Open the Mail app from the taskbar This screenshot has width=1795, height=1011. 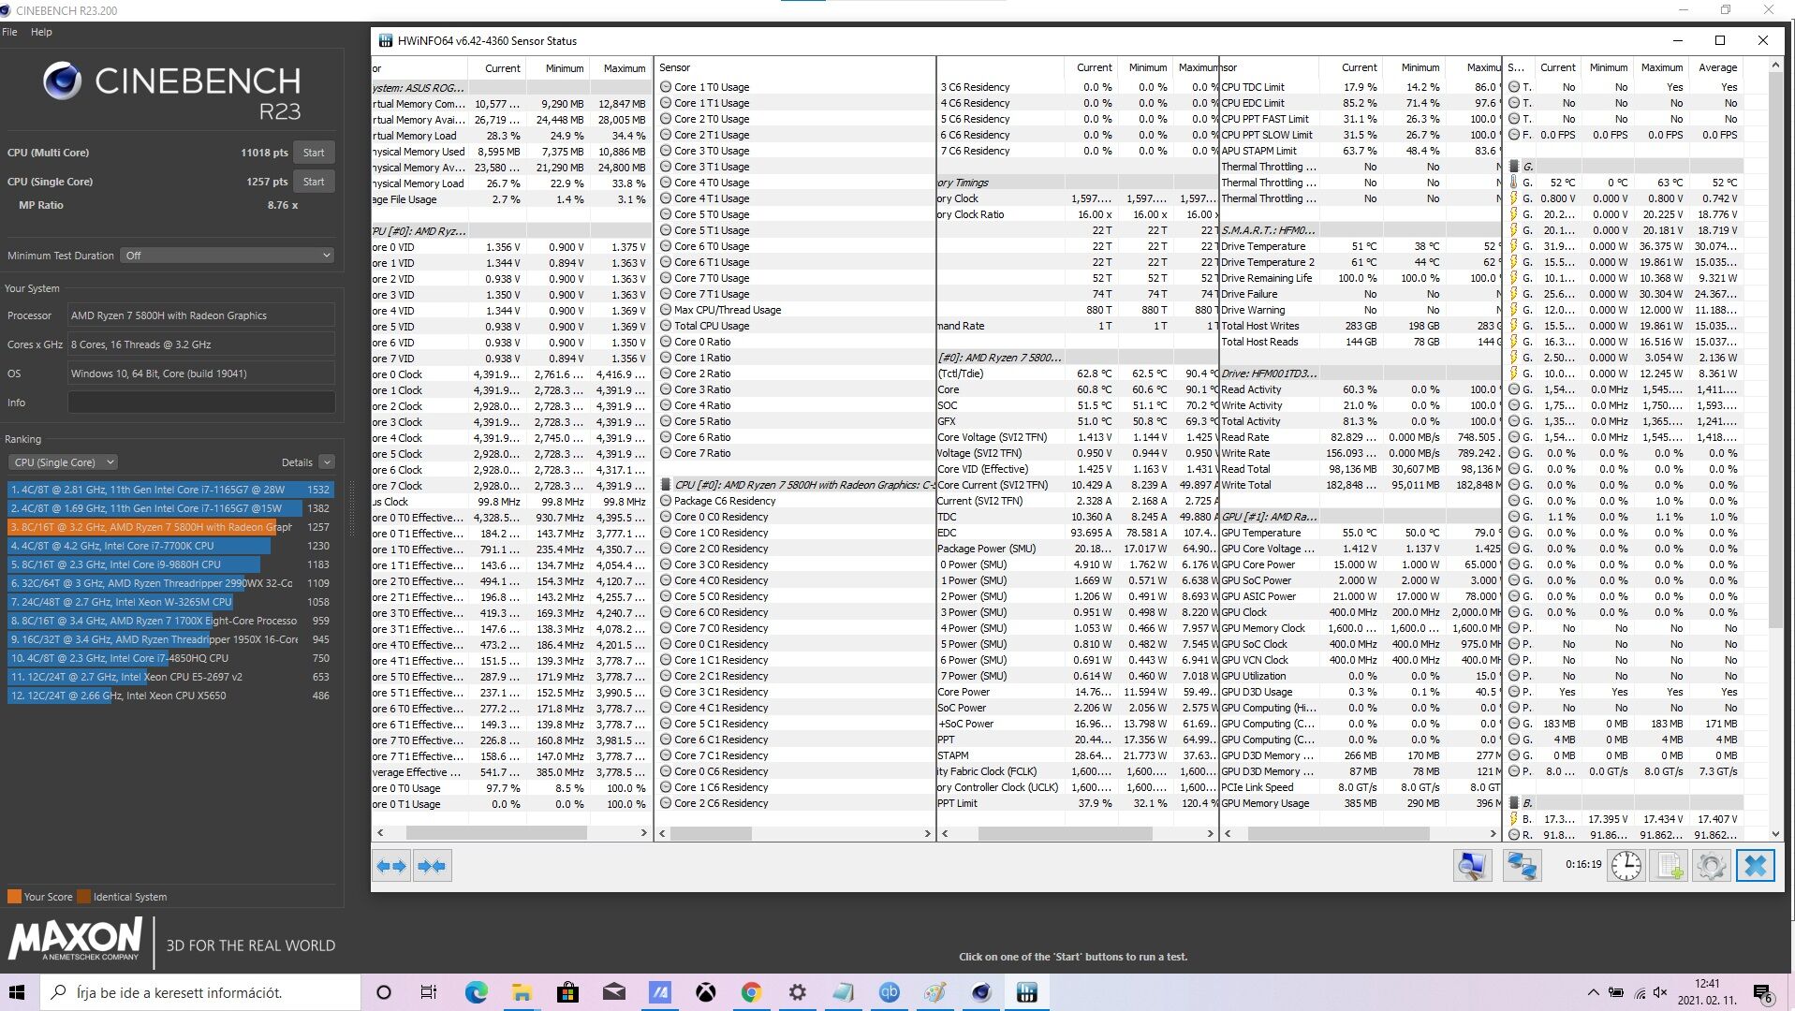tap(613, 992)
